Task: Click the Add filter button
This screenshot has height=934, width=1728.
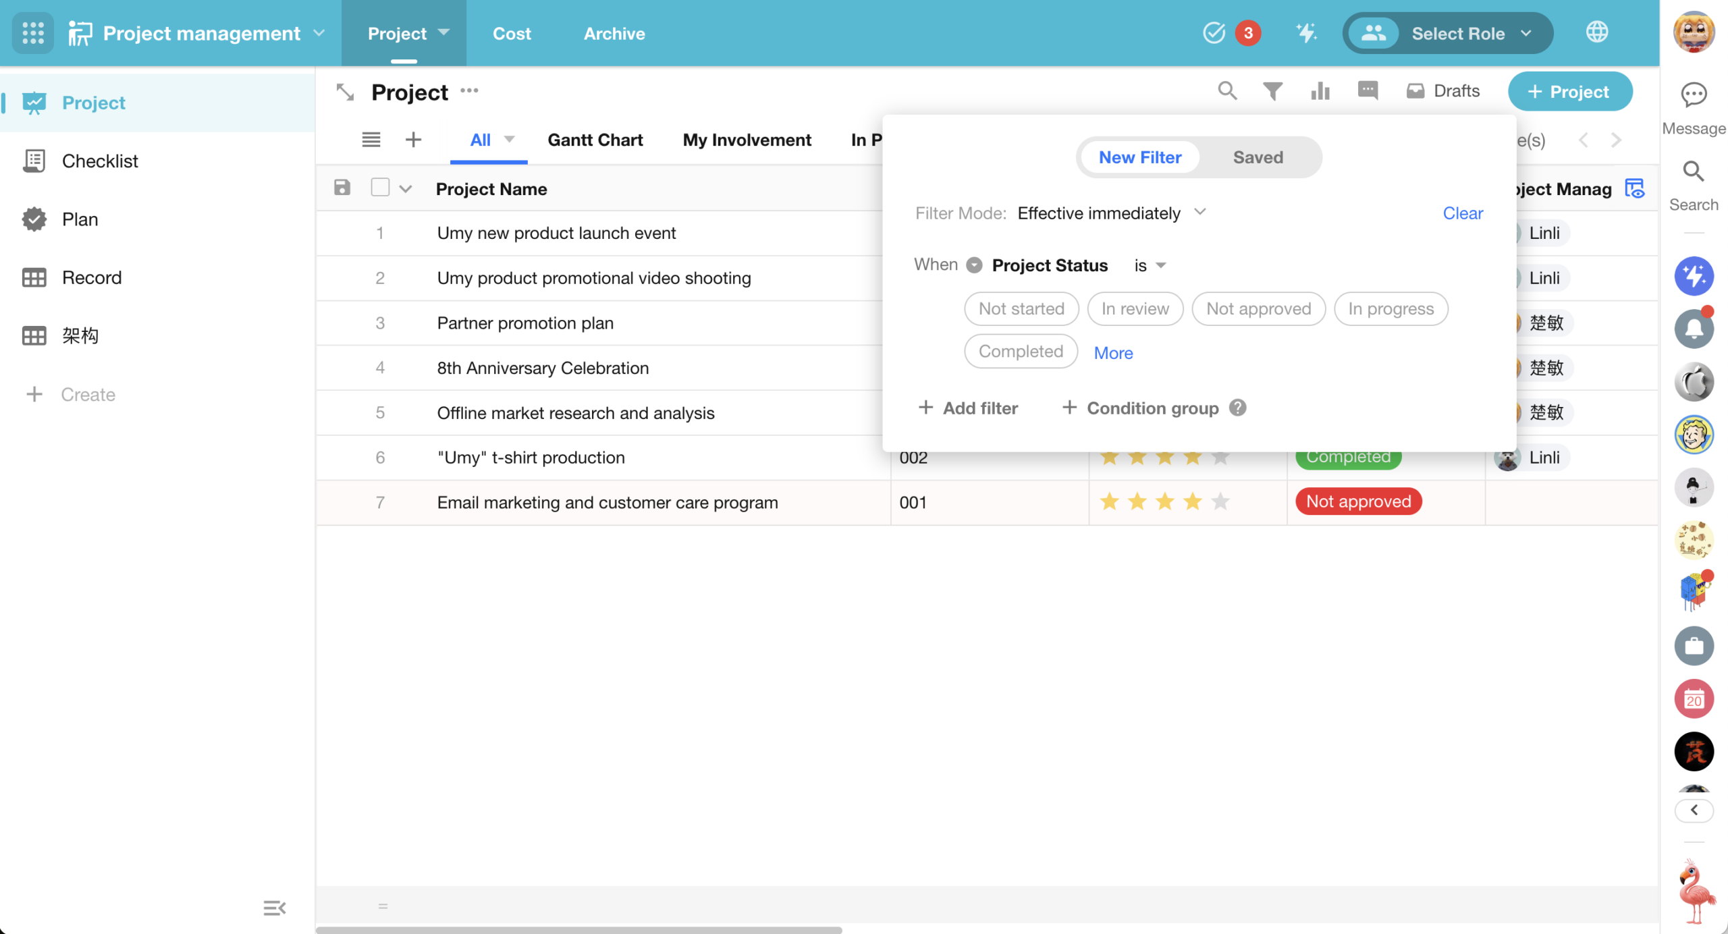Action: coord(968,408)
